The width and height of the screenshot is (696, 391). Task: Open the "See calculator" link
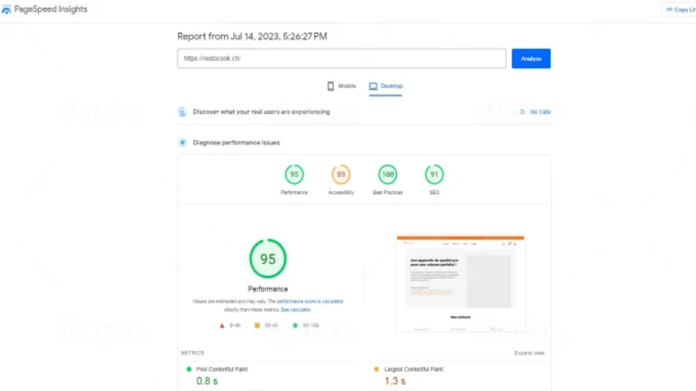click(x=296, y=310)
